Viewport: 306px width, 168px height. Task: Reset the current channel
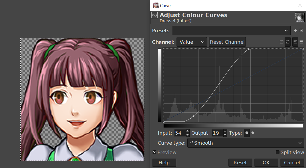pyautogui.click(x=227, y=42)
